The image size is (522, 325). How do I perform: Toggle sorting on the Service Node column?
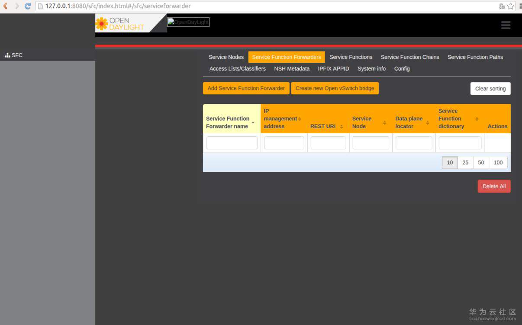pyautogui.click(x=384, y=122)
